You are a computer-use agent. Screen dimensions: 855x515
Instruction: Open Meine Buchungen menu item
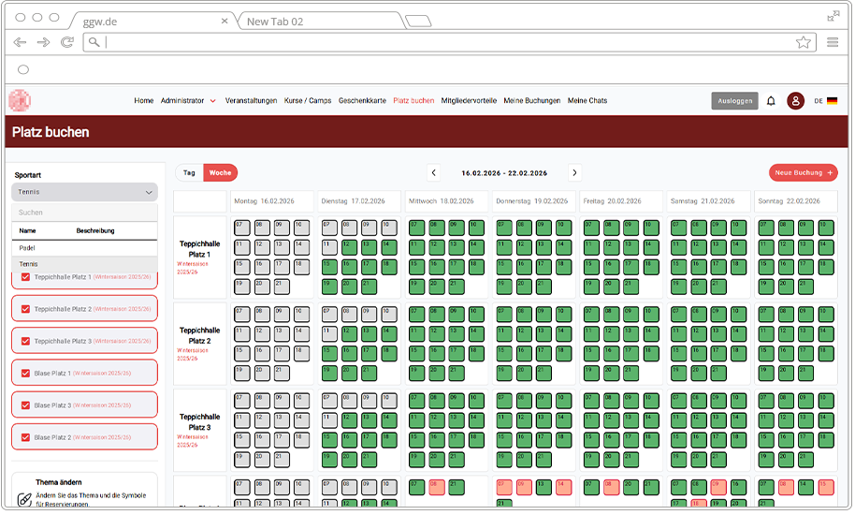click(x=532, y=101)
